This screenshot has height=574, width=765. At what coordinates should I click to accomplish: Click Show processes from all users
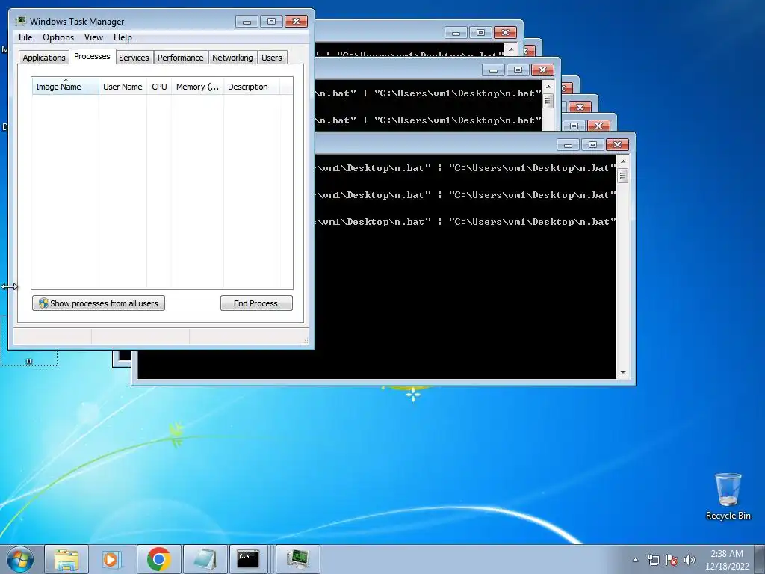[99, 303]
